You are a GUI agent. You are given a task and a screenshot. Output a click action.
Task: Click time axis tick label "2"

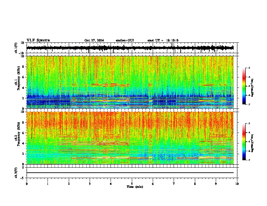pyautogui.click(x=69, y=184)
